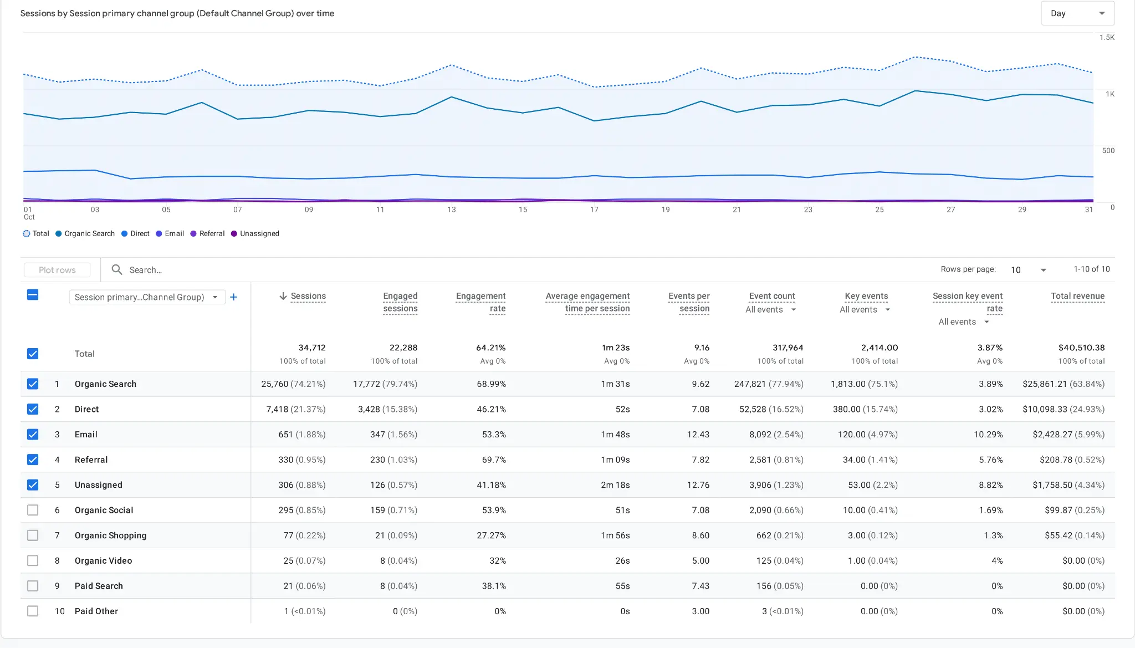This screenshot has height=648, width=1135.
Task: Click the Direct legend dot
Action: pos(125,233)
